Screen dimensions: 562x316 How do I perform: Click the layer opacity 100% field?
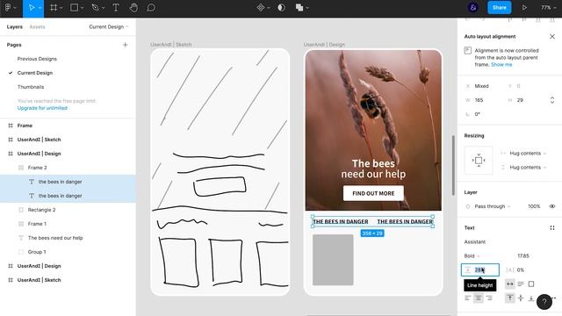tap(534, 206)
